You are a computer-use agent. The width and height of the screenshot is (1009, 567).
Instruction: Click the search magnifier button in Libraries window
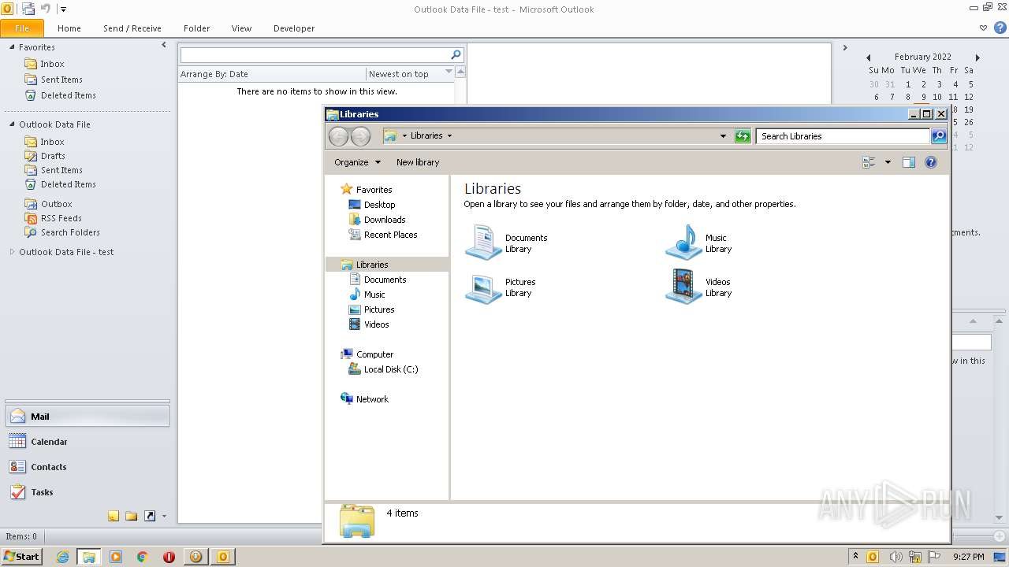click(939, 136)
